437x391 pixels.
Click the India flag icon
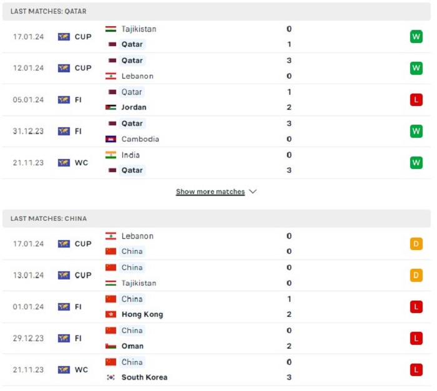pyautogui.click(x=110, y=155)
